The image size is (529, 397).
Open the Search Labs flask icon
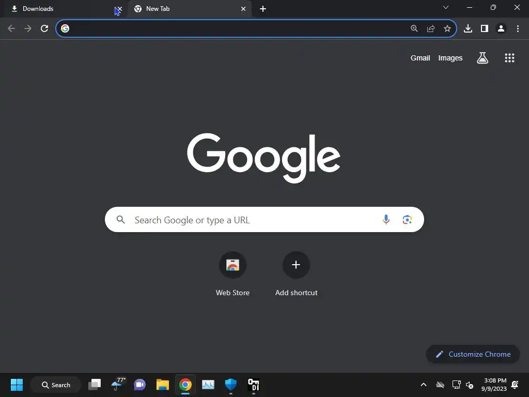coord(483,58)
